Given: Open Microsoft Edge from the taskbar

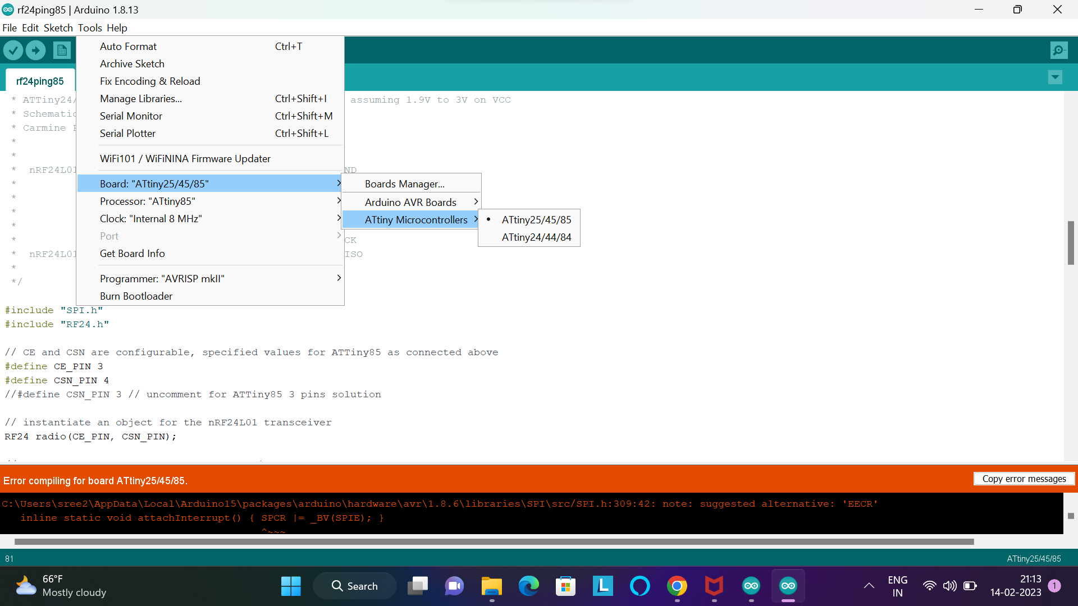Looking at the screenshot, I should point(528,586).
